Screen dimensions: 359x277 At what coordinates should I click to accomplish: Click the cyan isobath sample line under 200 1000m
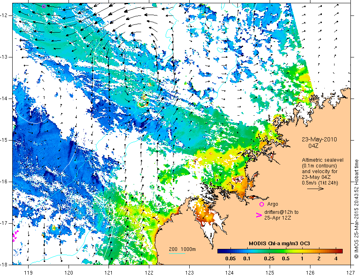coord(177,253)
